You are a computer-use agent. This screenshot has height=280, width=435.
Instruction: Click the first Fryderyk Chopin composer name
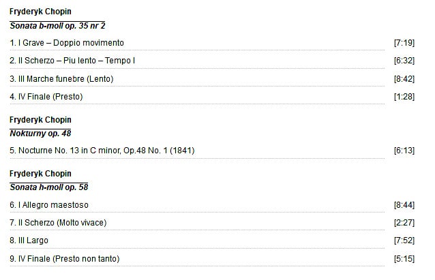pos(40,12)
